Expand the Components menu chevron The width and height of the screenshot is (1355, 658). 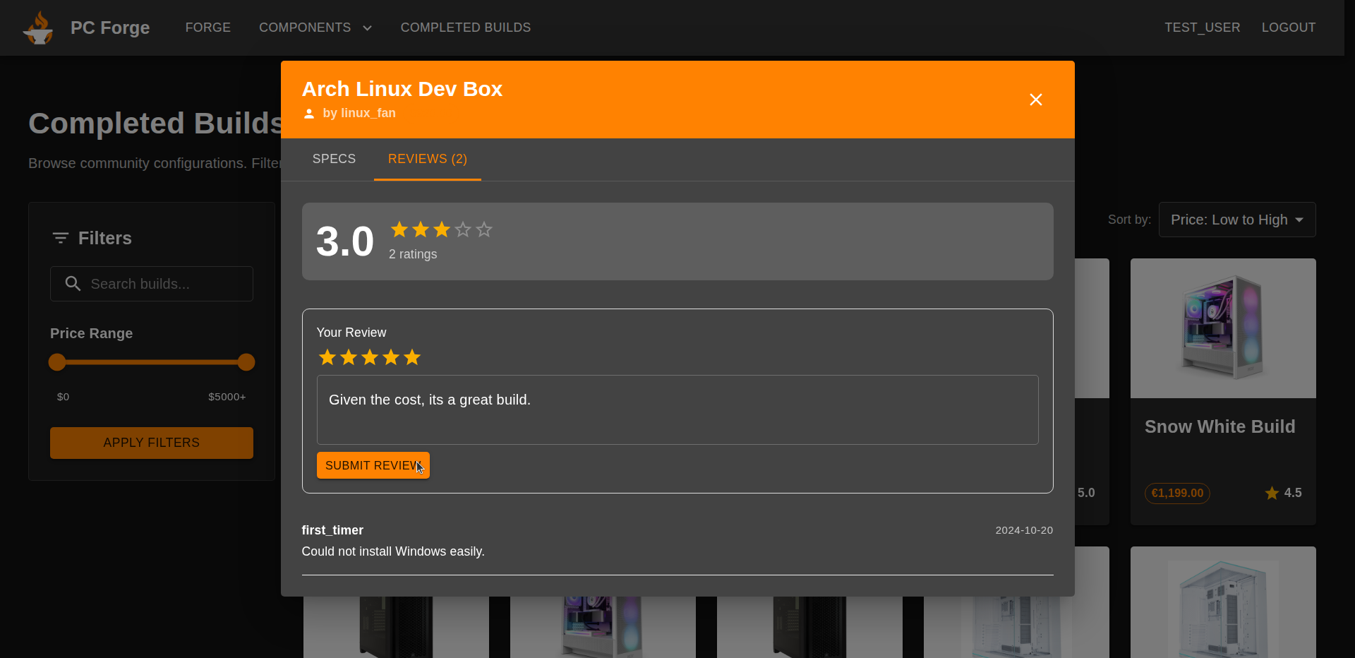click(x=367, y=28)
